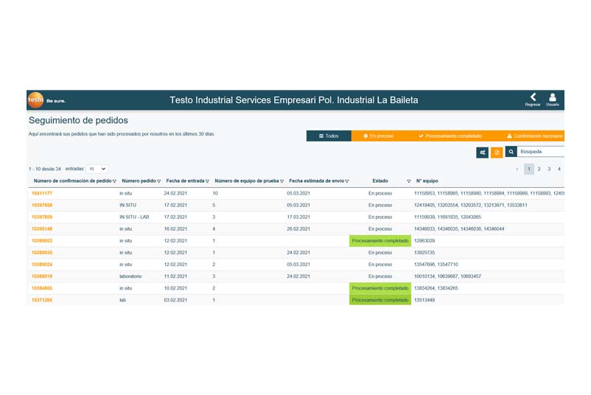The width and height of the screenshot is (591, 395).
Task: Go to page 2 of results
Action: click(x=539, y=169)
